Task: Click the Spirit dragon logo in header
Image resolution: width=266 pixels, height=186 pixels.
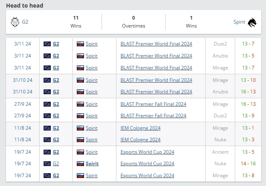Action: coord(252,22)
